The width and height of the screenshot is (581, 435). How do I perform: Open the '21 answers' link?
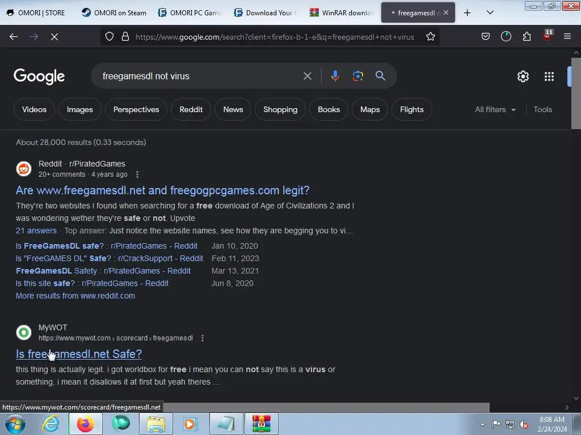click(x=36, y=231)
